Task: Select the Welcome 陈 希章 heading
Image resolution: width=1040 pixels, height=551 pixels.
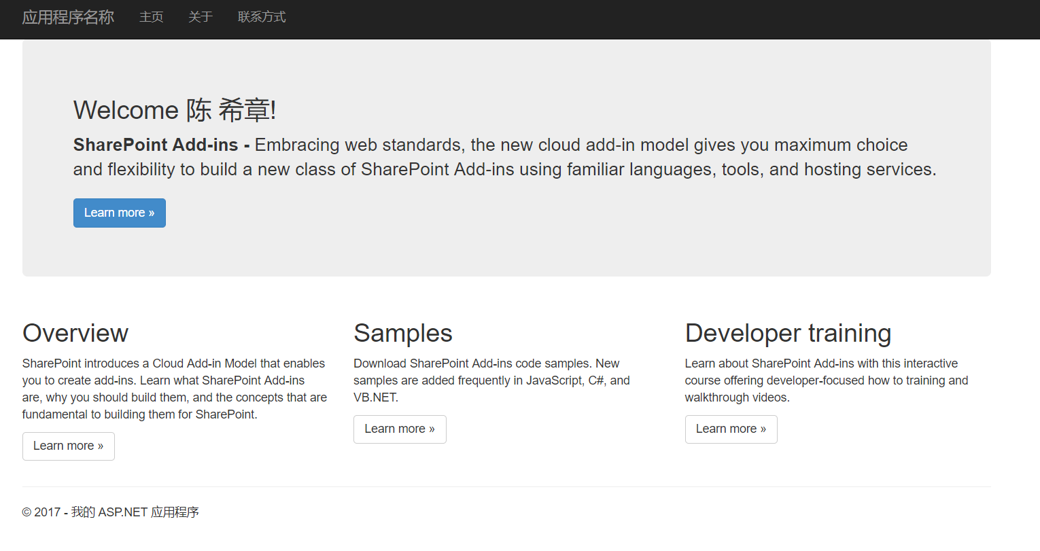Action: [174, 109]
